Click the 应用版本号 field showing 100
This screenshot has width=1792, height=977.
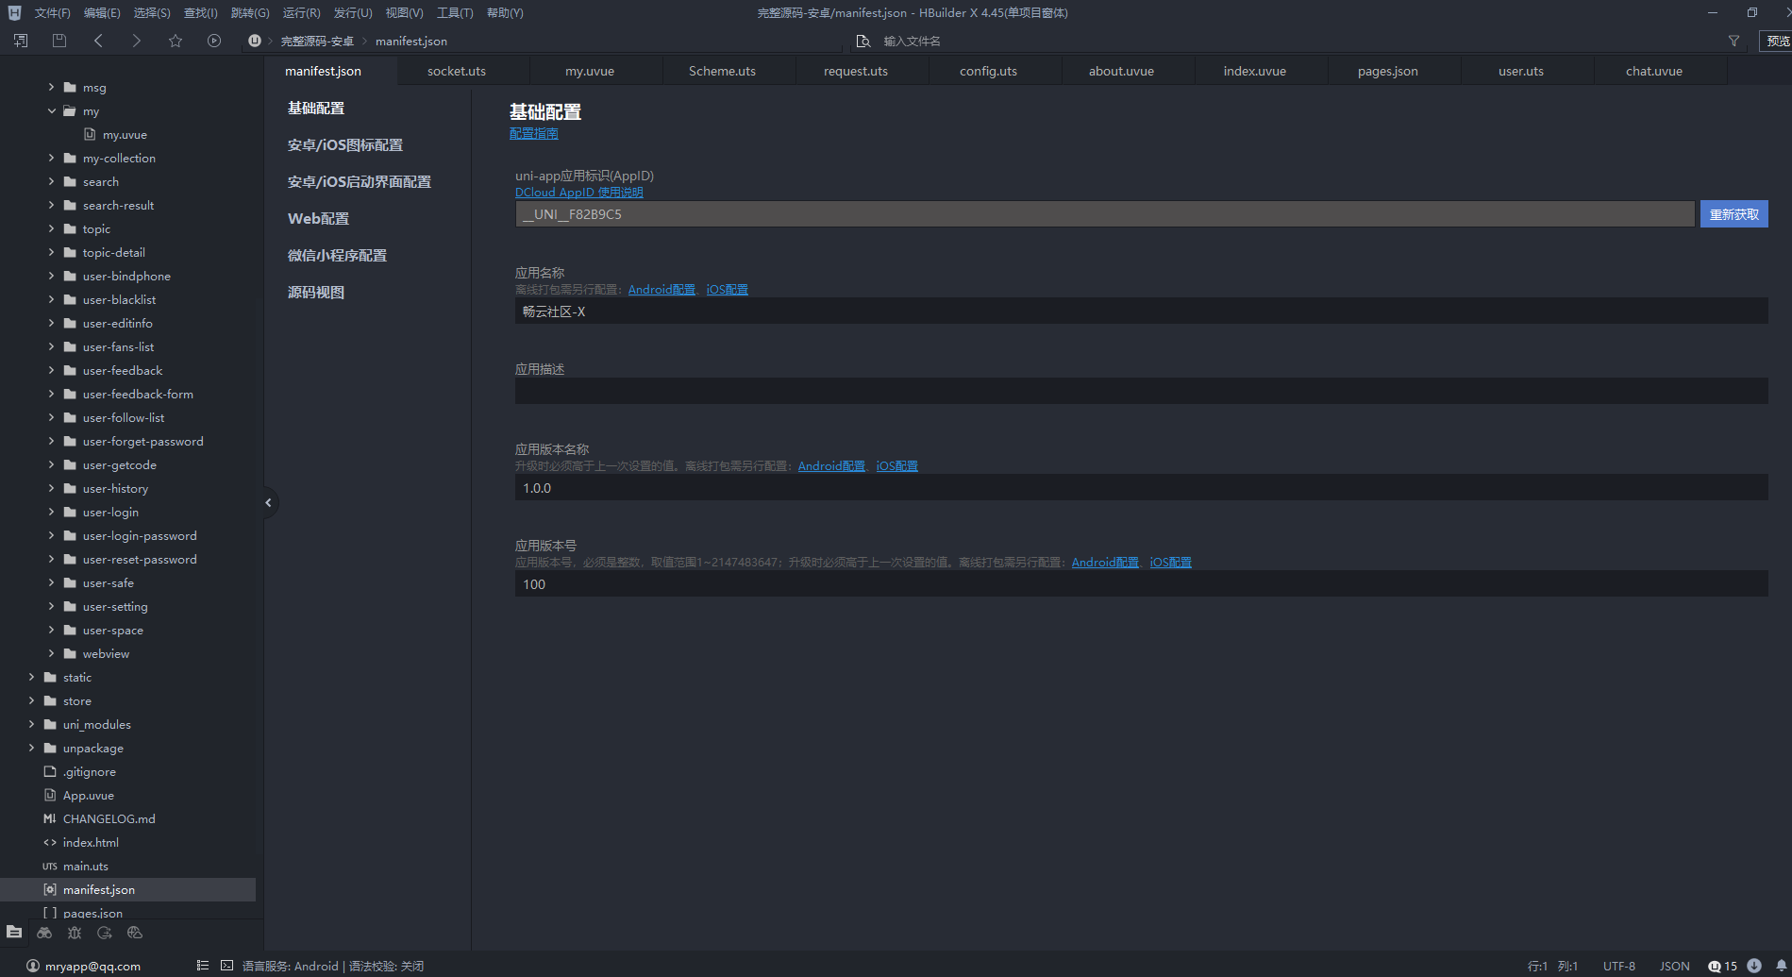click(1141, 583)
